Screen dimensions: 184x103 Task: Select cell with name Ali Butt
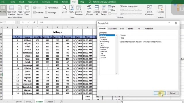point(28,40)
